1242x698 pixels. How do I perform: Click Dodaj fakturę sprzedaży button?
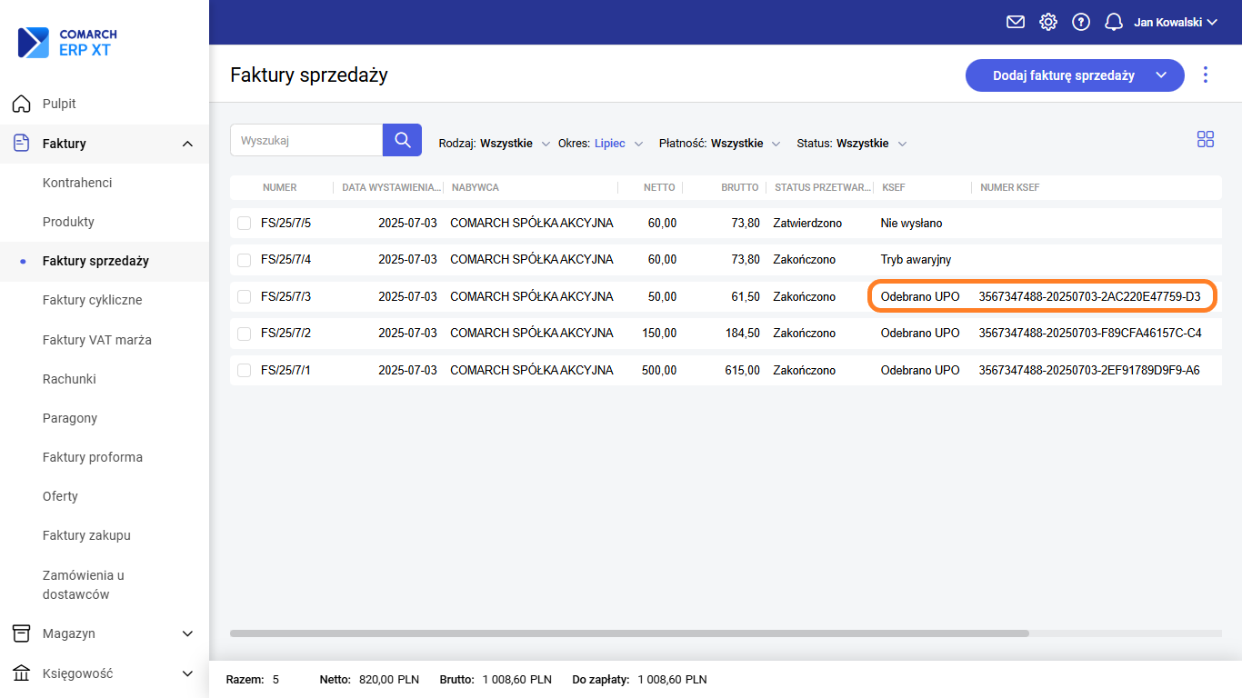pos(1063,75)
